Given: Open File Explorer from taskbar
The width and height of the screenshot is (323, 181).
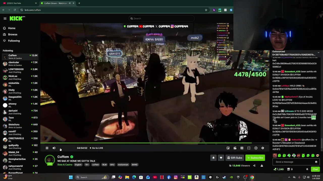Looking at the screenshot, I should pyautogui.click(x=127, y=177).
